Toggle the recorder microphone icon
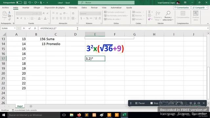The image size is (210, 118). tap(195, 103)
